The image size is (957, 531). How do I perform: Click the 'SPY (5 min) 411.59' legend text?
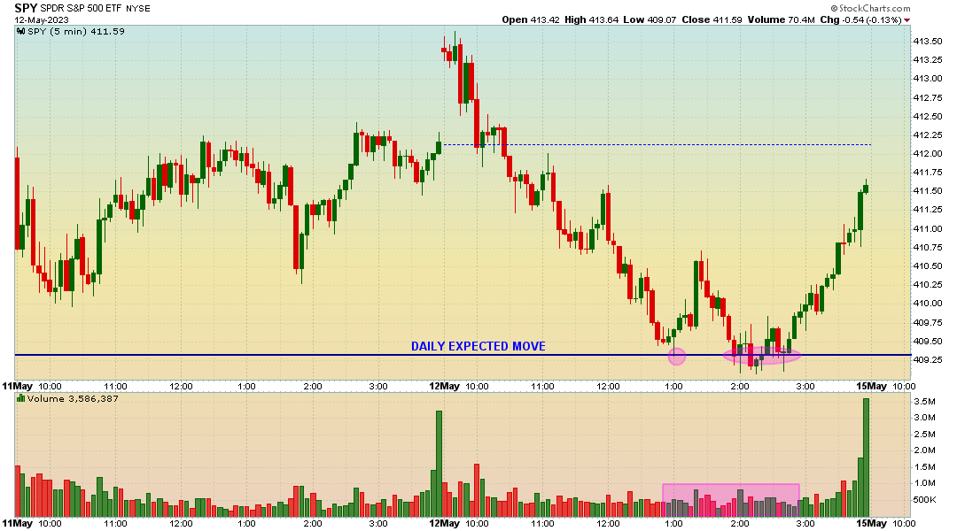point(76,32)
